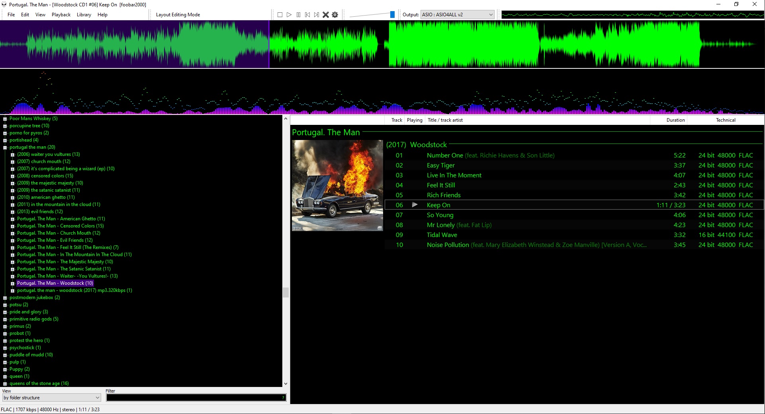This screenshot has height=414, width=765.
Task: Select the track 'Feel It Still'
Action: coord(441,185)
